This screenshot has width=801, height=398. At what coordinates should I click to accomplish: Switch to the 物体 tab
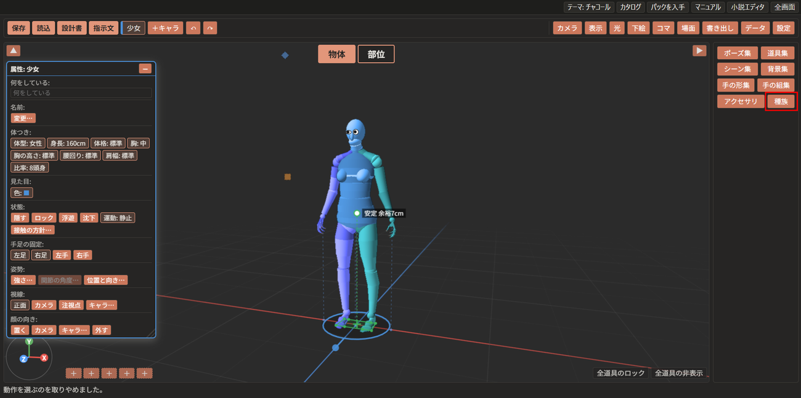pos(337,54)
